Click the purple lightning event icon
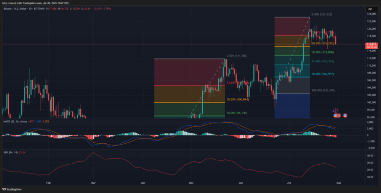The width and height of the screenshot is (381, 193). (x=335, y=111)
